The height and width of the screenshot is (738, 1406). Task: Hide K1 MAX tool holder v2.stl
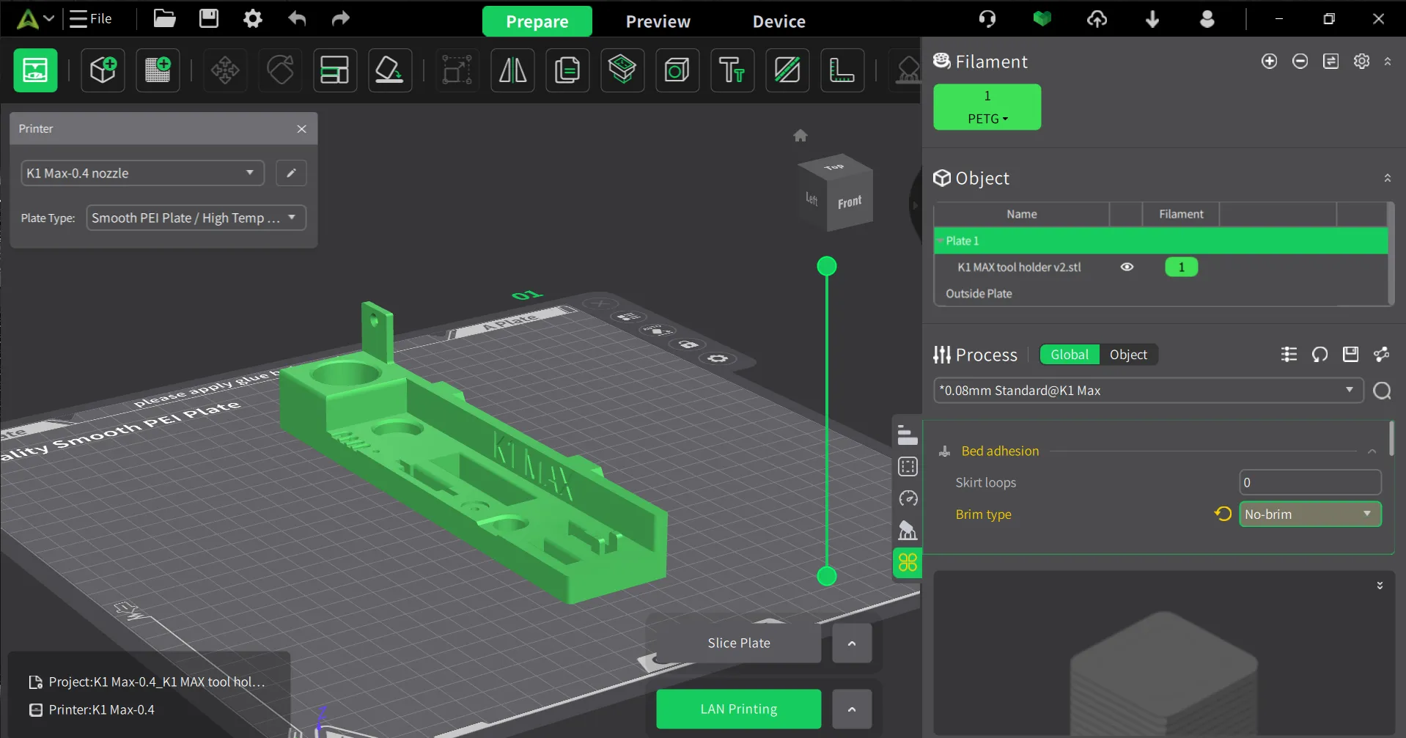click(x=1127, y=267)
